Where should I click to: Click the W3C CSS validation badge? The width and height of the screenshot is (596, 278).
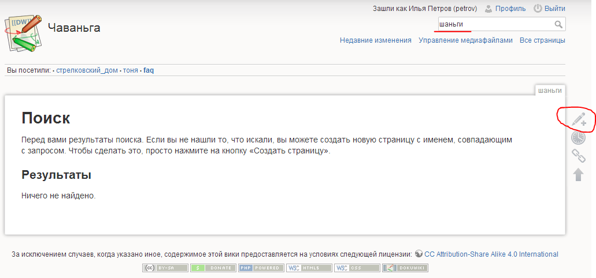click(x=357, y=268)
